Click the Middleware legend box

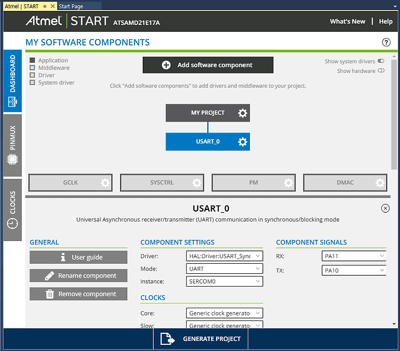pos(32,68)
